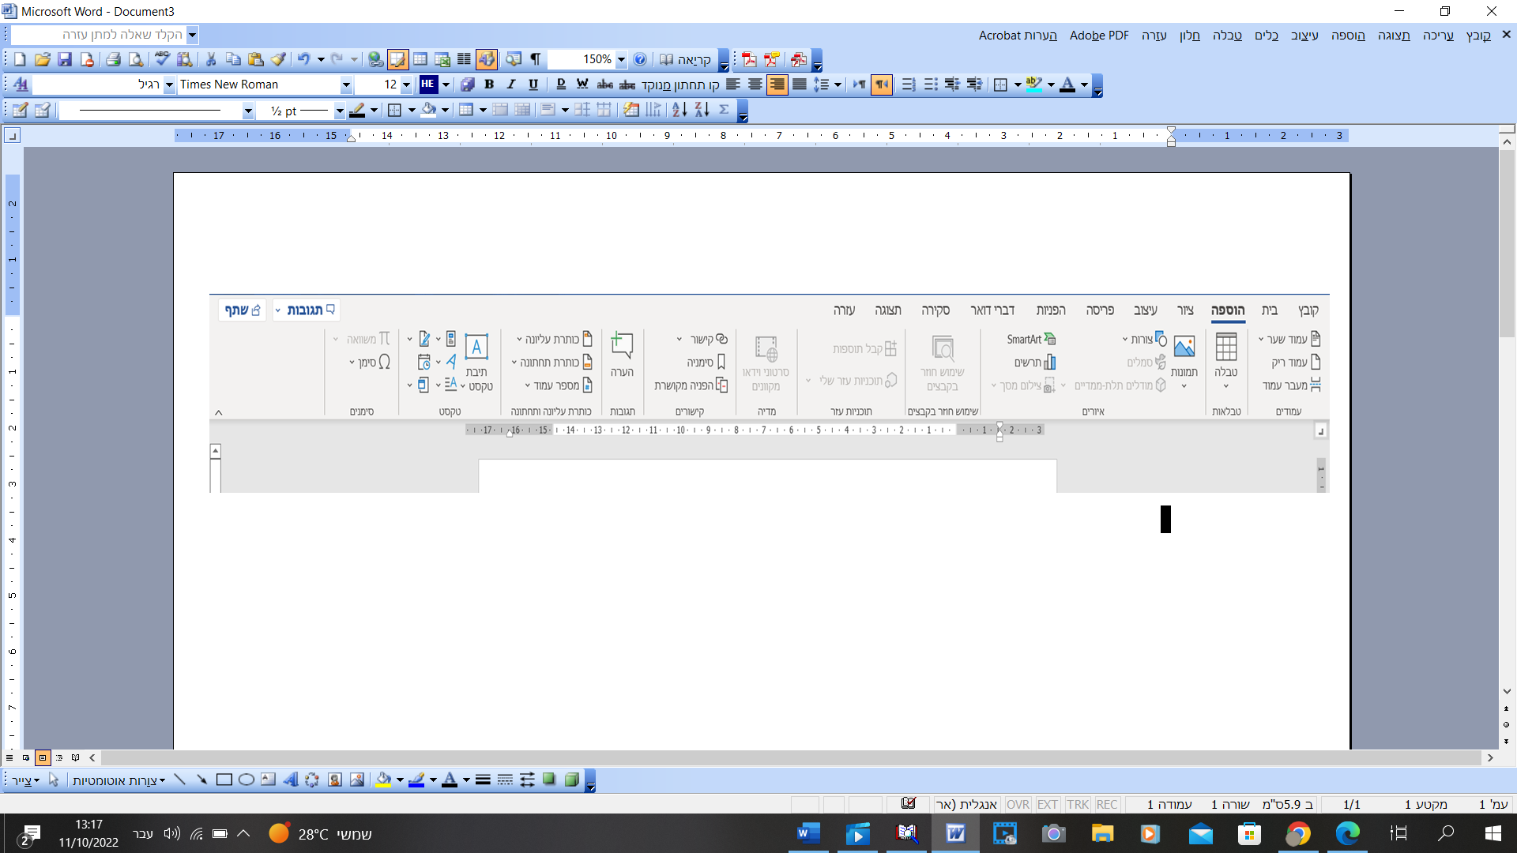Insert a hyperlink with the globe chain icon

coord(375,59)
